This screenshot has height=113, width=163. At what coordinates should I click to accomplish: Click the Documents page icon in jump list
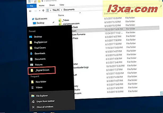(31, 59)
